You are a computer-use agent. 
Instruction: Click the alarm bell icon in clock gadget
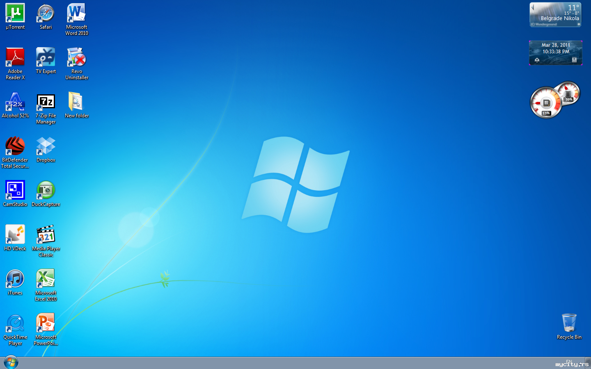(x=537, y=60)
